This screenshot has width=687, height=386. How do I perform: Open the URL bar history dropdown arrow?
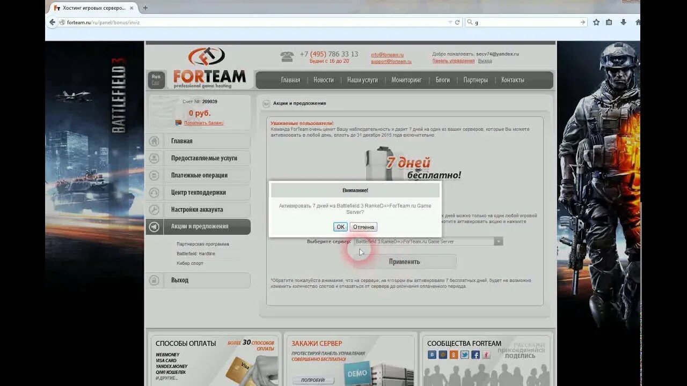pos(450,23)
